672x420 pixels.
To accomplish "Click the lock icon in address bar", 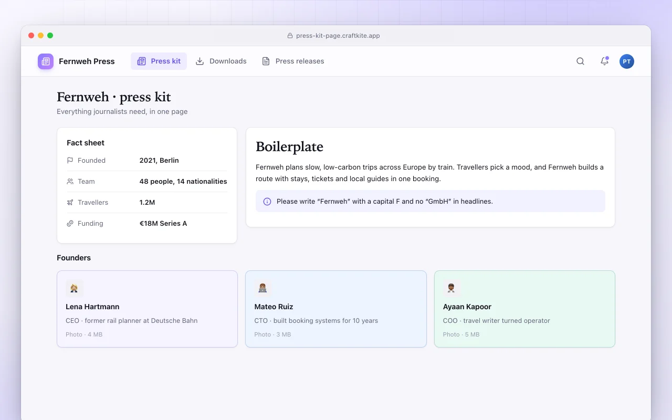I will tap(290, 36).
